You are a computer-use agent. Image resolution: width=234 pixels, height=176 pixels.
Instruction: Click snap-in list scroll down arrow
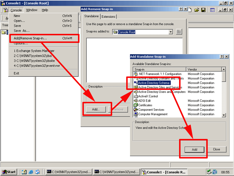[x=223, y=115]
